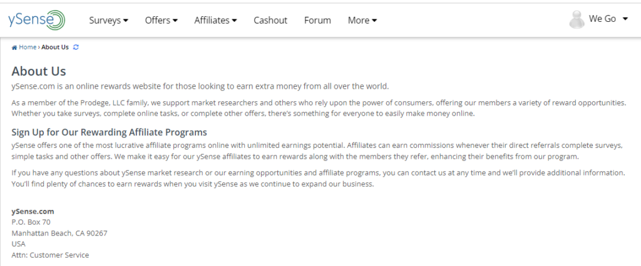Expand the Affiliates dropdown menu
The image size is (641, 266).
coord(215,20)
